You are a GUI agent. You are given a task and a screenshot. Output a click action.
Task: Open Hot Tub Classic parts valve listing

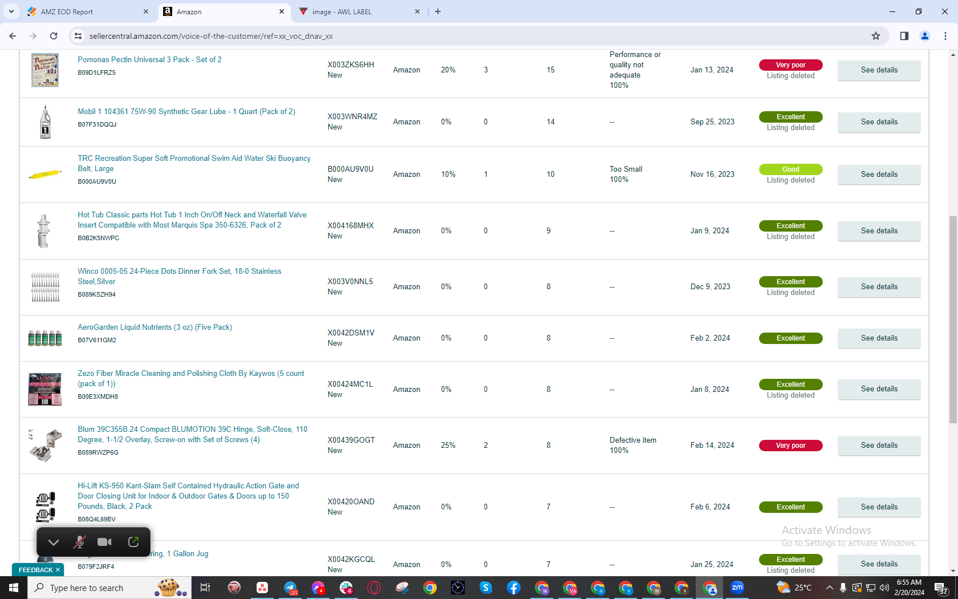coord(192,220)
